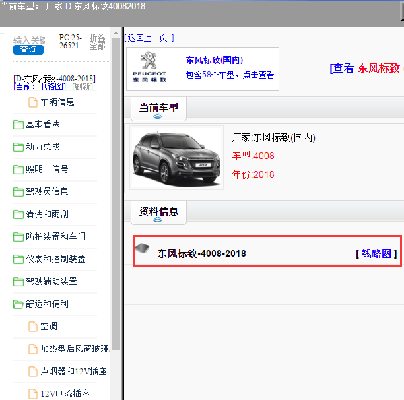Click the 厂家:东风标致(国内) text
The image size is (404, 400).
pos(274,137)
